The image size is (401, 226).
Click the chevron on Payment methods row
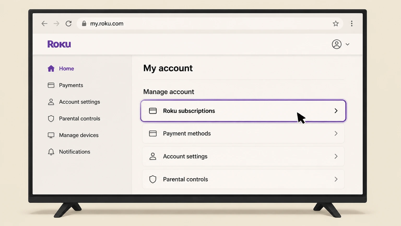pyautogui.click(x=336, y=134)
